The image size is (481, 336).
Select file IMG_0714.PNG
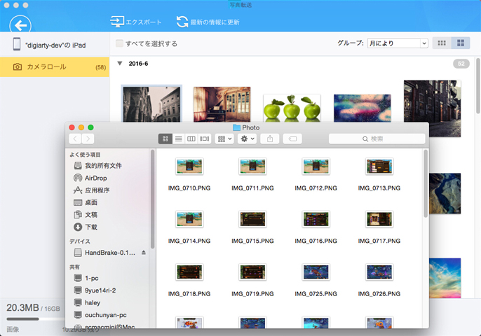click(x=189, y=227)
